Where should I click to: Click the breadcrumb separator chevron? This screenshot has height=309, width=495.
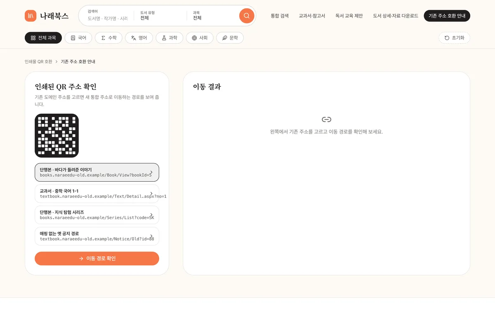pos(57,62)
